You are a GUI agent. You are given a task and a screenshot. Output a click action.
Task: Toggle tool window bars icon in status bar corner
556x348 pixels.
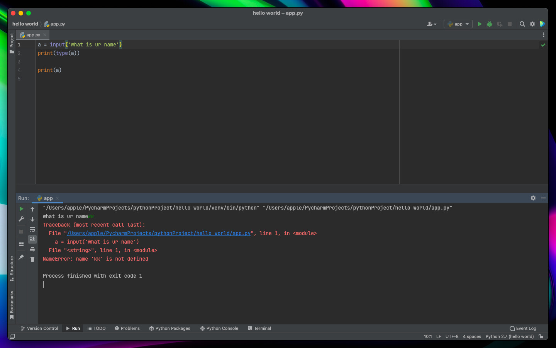tap(12, 336)
